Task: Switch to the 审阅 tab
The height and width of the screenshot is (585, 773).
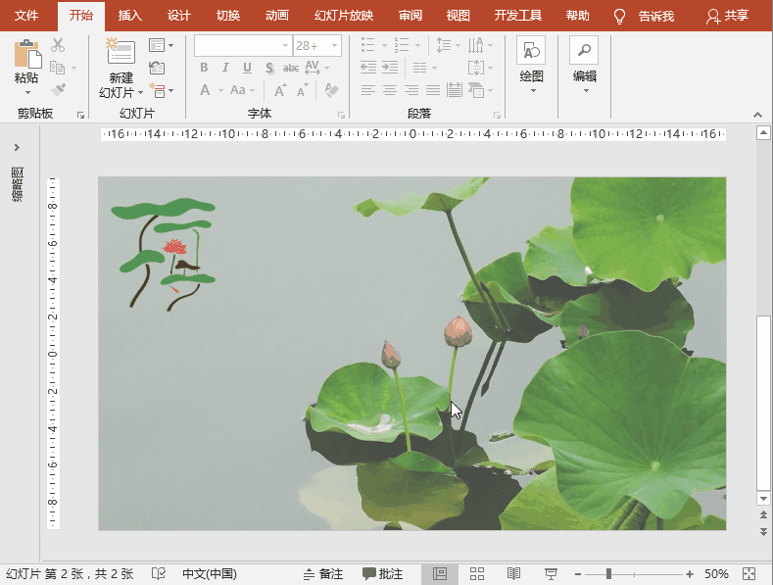Action: 411,16
